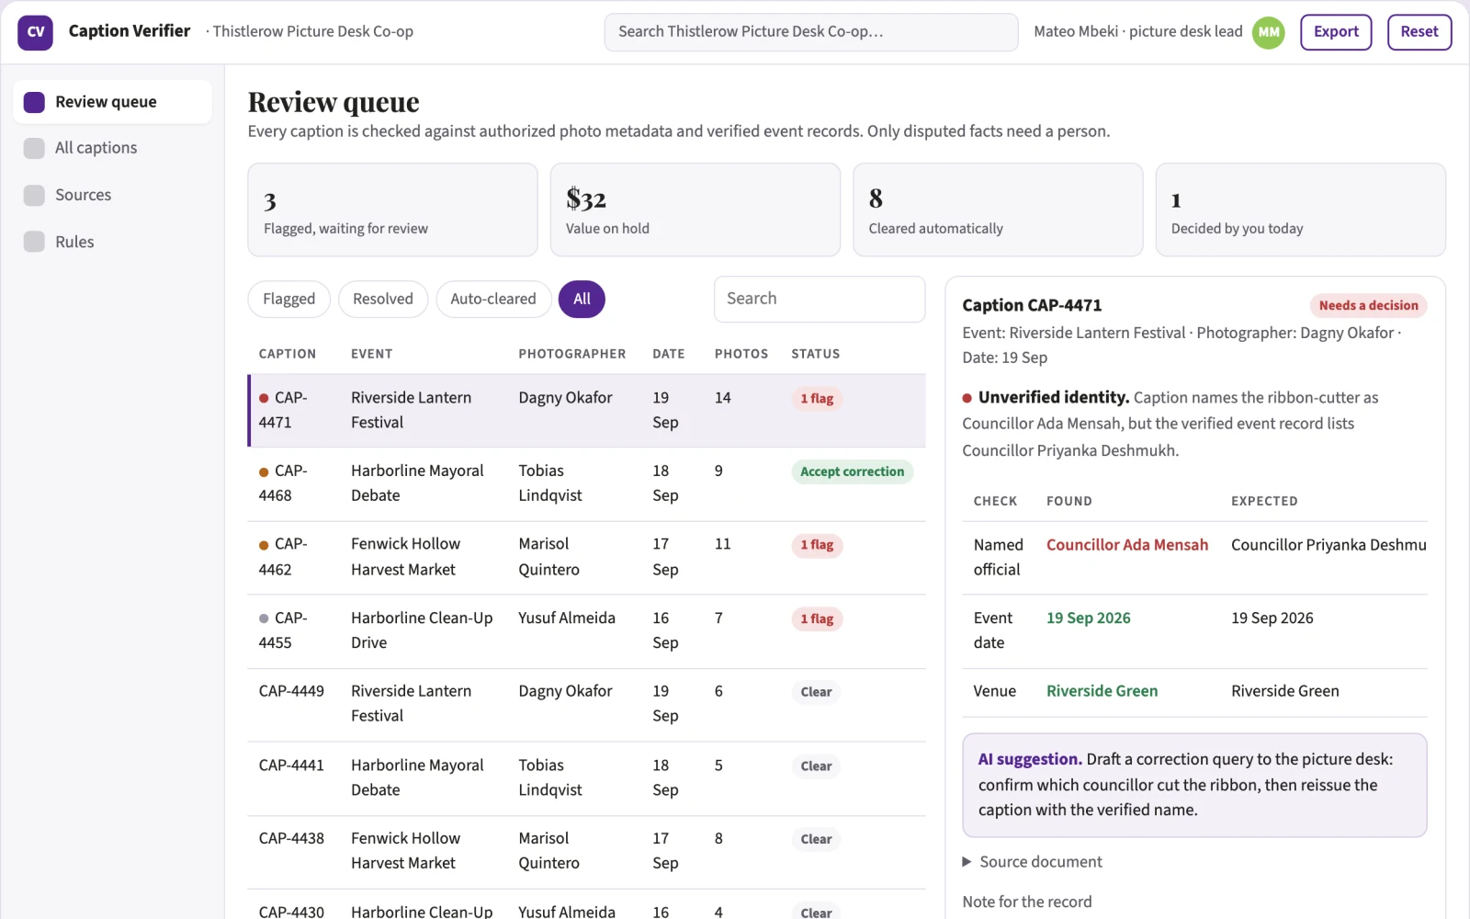The height and width of the screenshot is (919, 1470).
Task: Open the Value on hold card
Action: [x=695, y=210]
